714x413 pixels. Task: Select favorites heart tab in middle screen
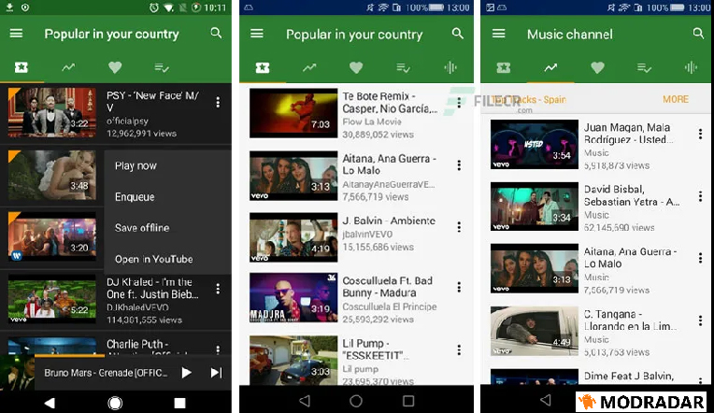coord(356,68)
